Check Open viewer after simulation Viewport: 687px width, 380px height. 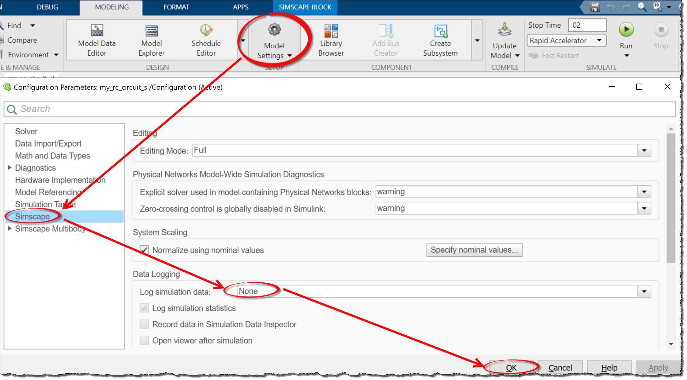coord(144,340)
